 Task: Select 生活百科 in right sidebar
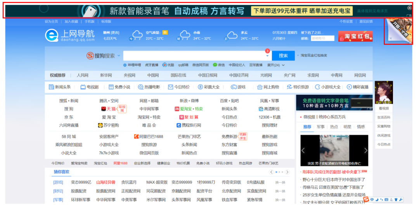point(384,117)
